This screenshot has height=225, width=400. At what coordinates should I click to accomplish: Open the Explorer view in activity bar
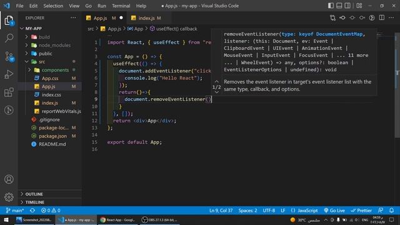pos(9,21)
